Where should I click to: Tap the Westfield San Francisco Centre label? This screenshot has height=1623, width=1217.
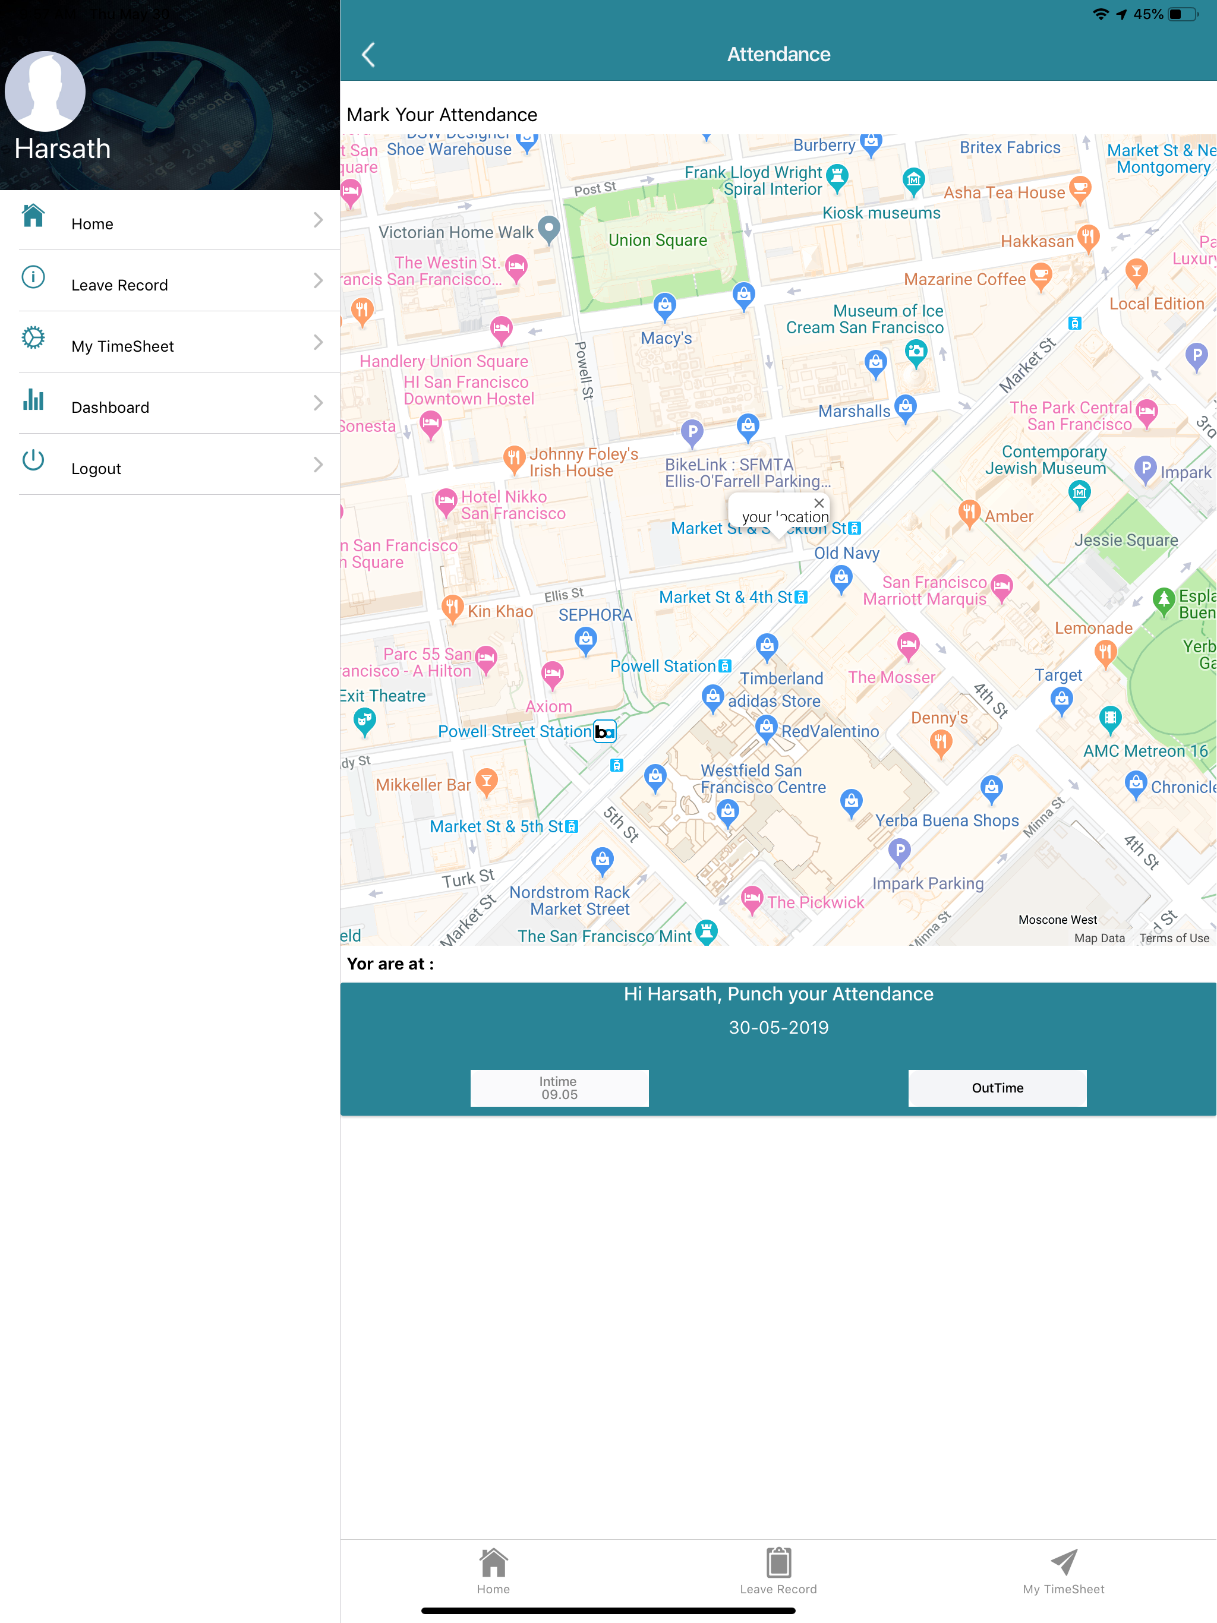click(x=764, y=779)
